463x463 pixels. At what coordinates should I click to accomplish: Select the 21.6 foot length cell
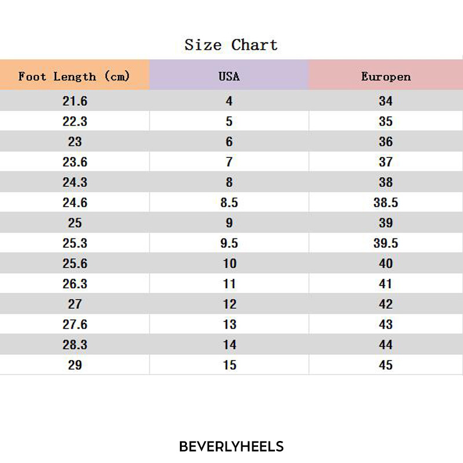click(x=75, y=101)
